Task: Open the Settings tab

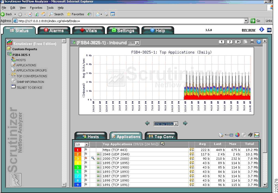Action: (x=123, y=30)
